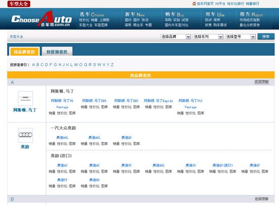Open the 奥迪A4L model link
Screen dimensions: 279x205
pos(62,138)
